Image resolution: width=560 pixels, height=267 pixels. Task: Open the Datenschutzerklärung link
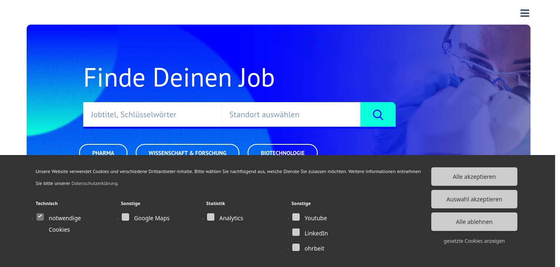click(x=95, y=183)
